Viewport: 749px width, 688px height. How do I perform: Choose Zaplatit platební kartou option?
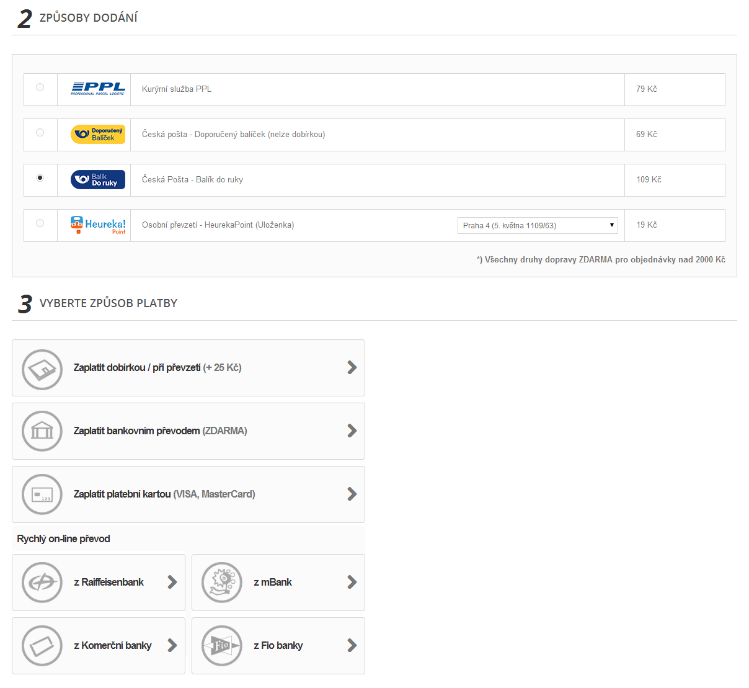tap(188, 494)
